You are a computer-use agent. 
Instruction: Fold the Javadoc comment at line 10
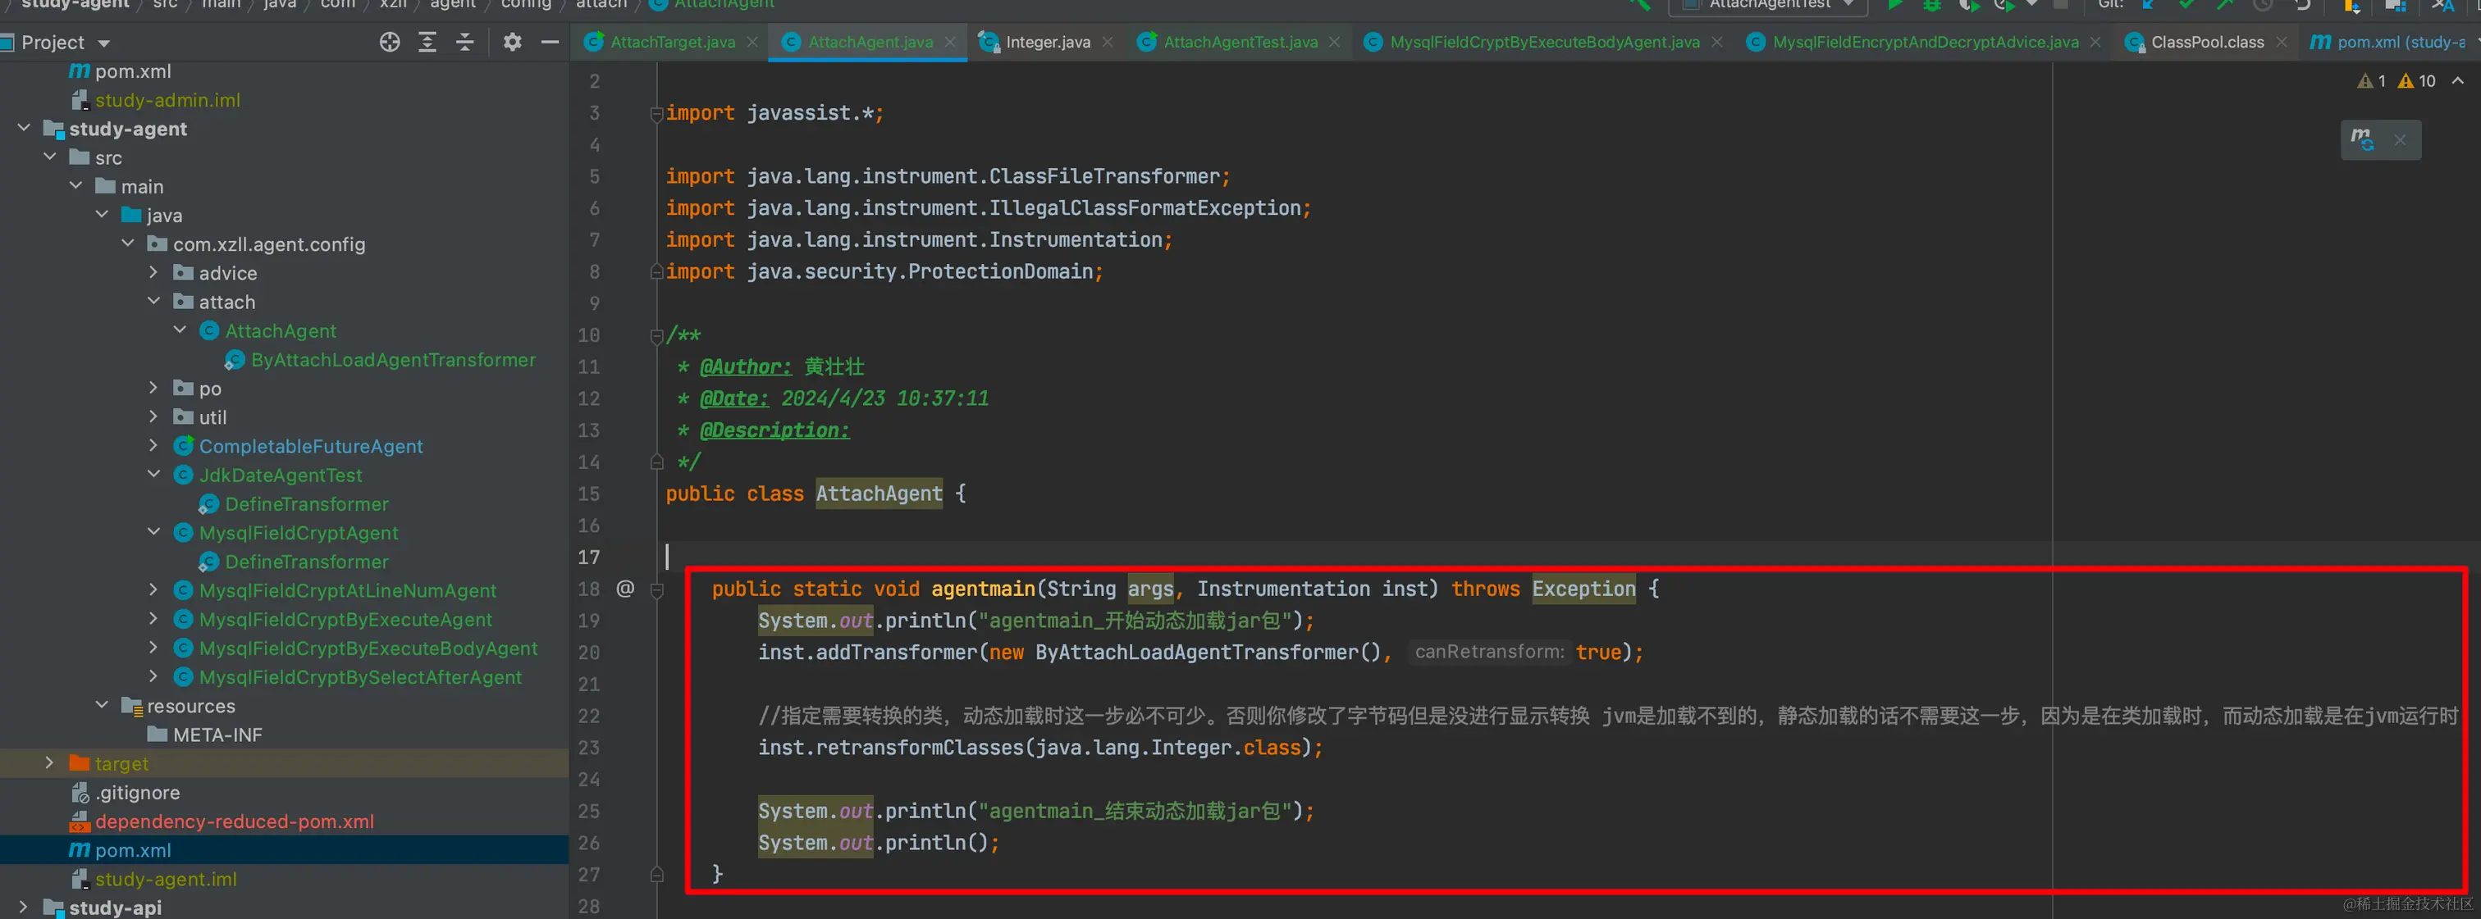pyautogui.click(x=657, y=336)
